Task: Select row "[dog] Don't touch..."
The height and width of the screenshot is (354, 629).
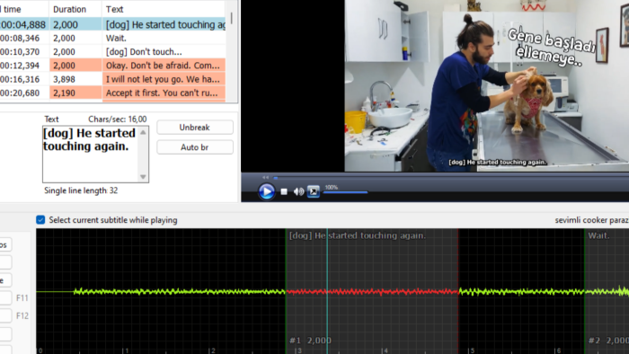Action: (x=112, y=52)
